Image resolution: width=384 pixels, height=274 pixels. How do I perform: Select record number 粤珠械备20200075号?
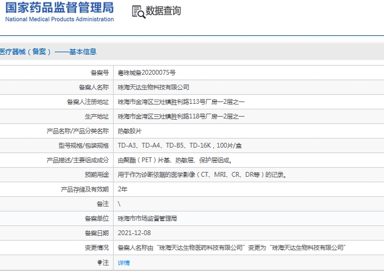coord(146,72)
